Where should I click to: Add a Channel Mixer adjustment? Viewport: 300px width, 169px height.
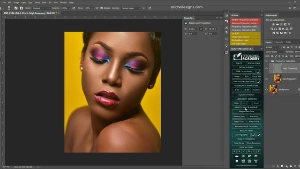287,29
